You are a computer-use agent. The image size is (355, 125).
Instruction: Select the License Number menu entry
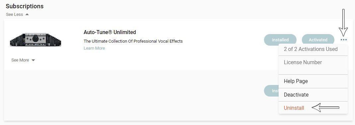[x=303, y=62]
